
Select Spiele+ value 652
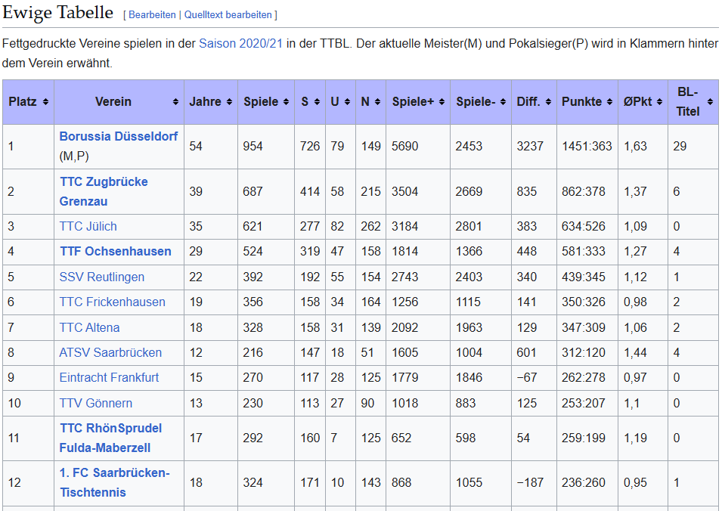401,438
